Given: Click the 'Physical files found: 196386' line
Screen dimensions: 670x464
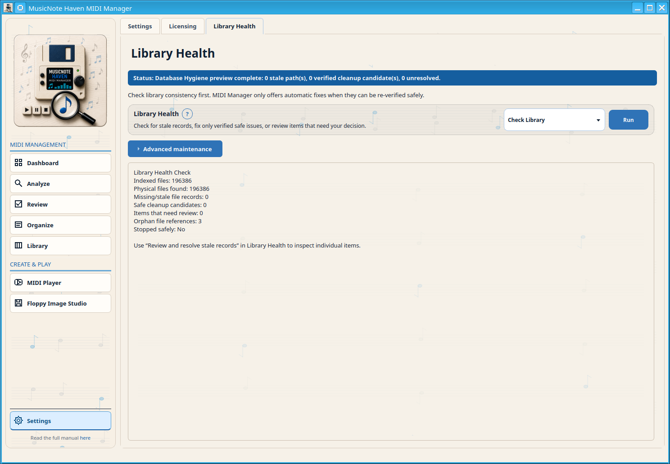Looking at the screenshot, I should [x=172, y=189].
